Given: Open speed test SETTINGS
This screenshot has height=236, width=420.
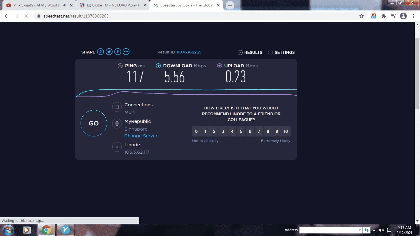Looking at the screenshot, I should (x=281, y=53).
